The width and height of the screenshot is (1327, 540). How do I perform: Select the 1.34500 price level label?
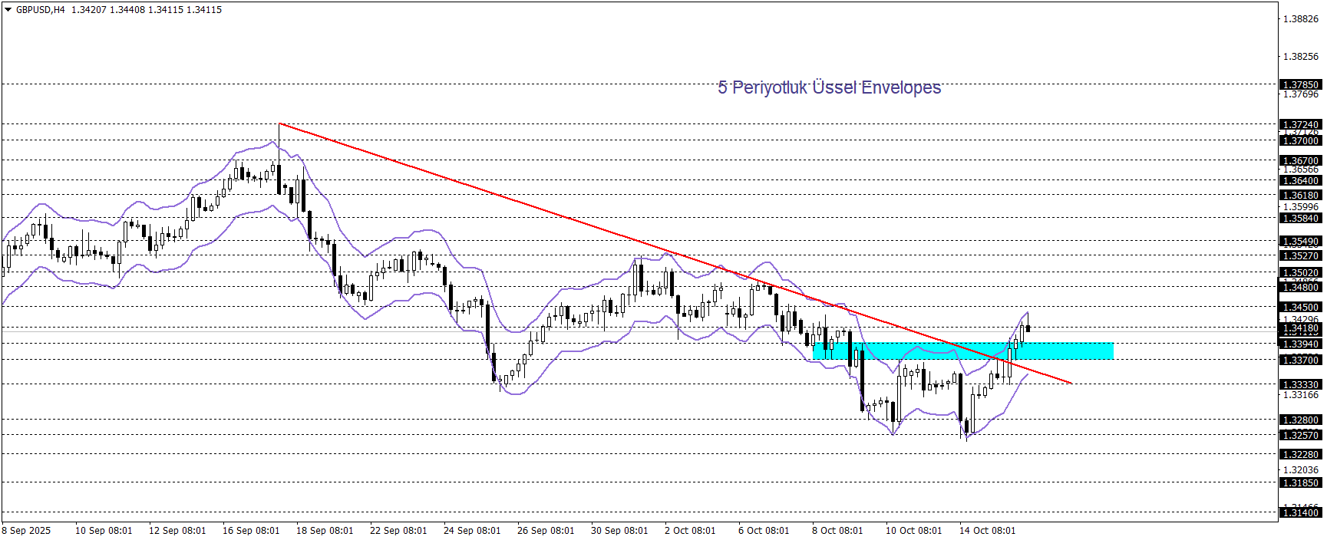pyautogui.click(x=1300, y=307)
